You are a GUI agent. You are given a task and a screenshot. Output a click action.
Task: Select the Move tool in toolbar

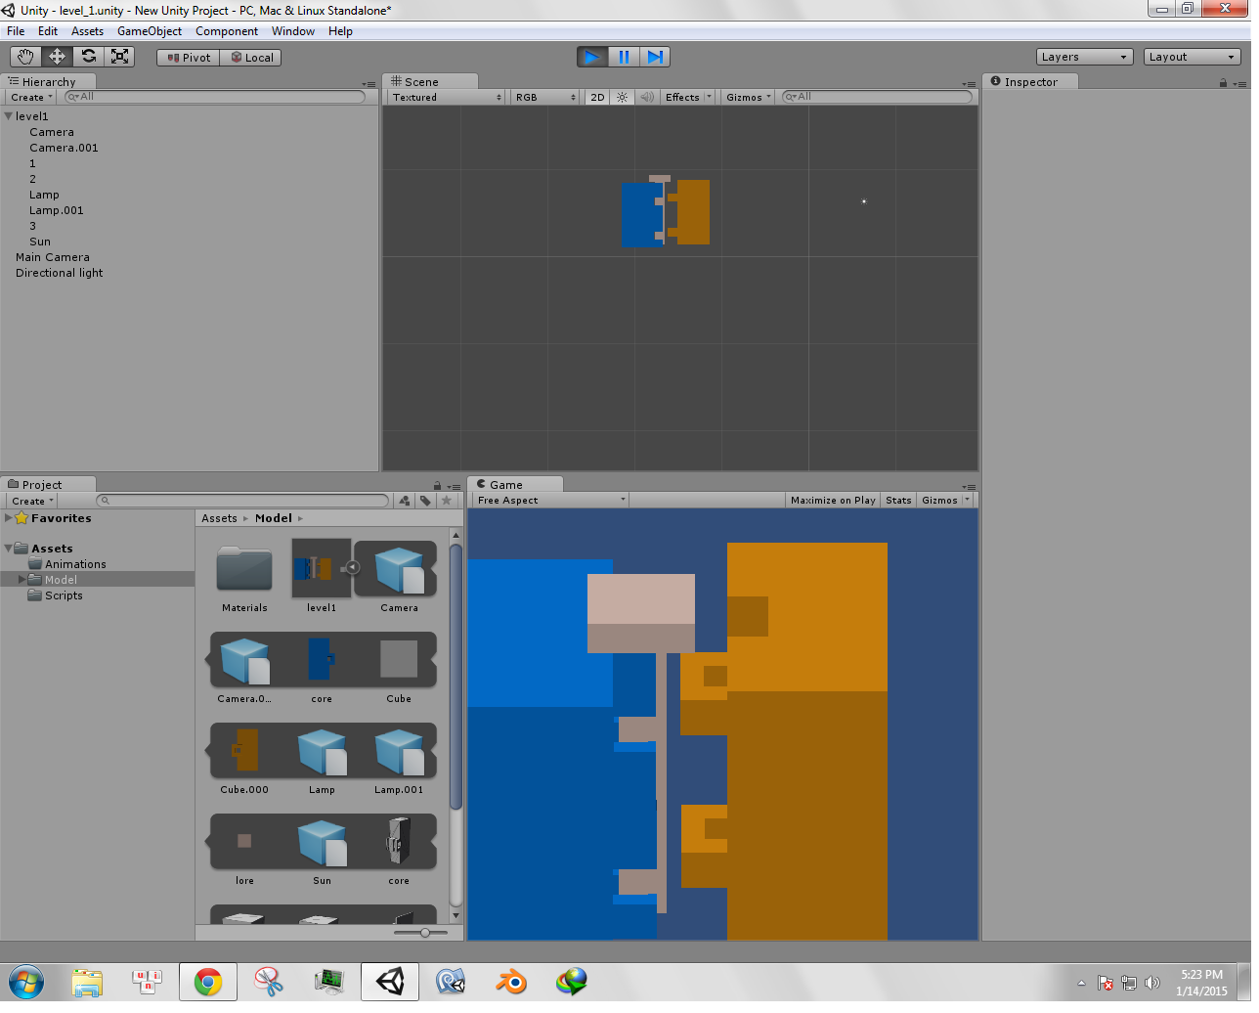[57, 57]
